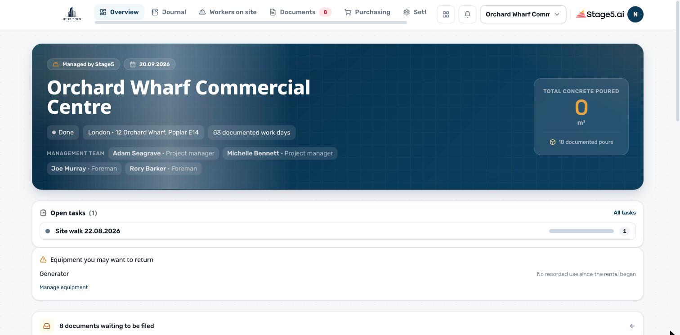Click the arrow on documents waiting row
Screen dimensions: 680x335
[x=632, y=326]
